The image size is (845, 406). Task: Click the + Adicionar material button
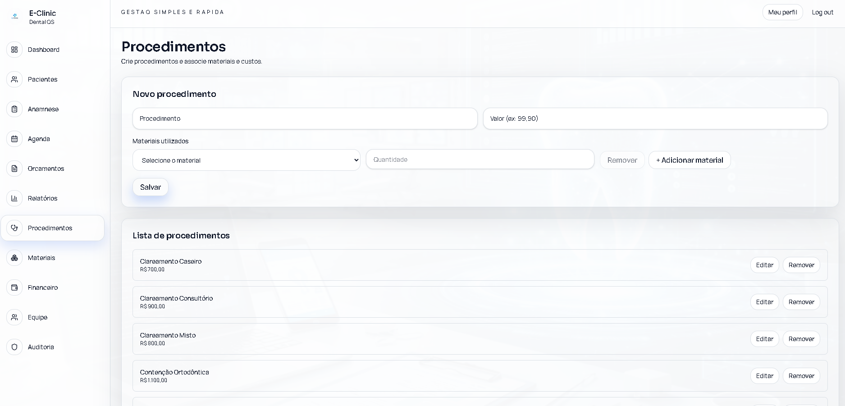(690, 160)
